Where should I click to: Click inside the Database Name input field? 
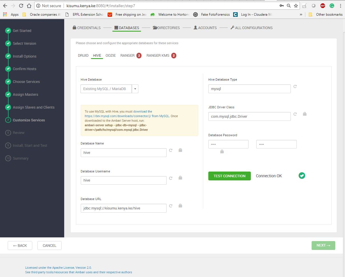[123, 152]
